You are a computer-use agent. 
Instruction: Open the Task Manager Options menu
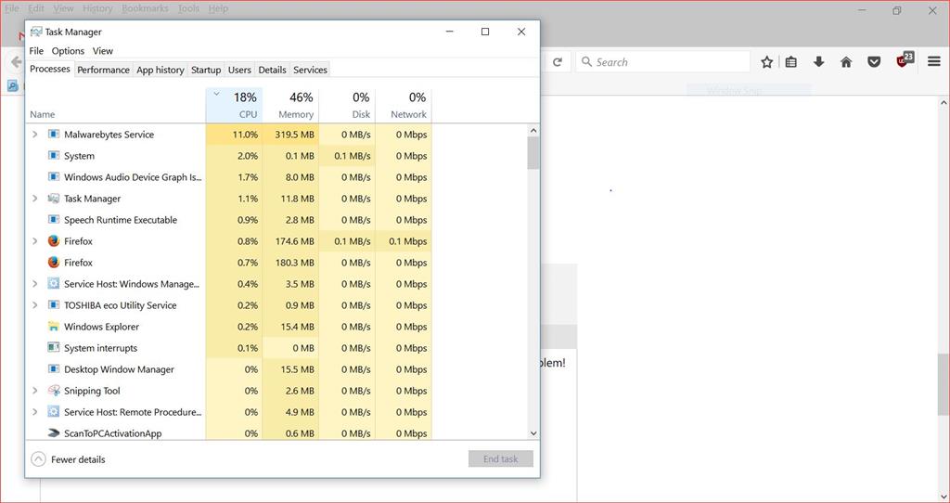click(68, 51)
